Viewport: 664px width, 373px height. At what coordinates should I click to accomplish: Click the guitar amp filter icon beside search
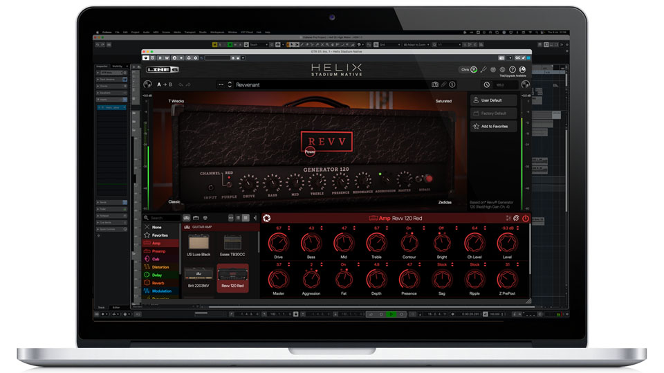pos(187,218)
